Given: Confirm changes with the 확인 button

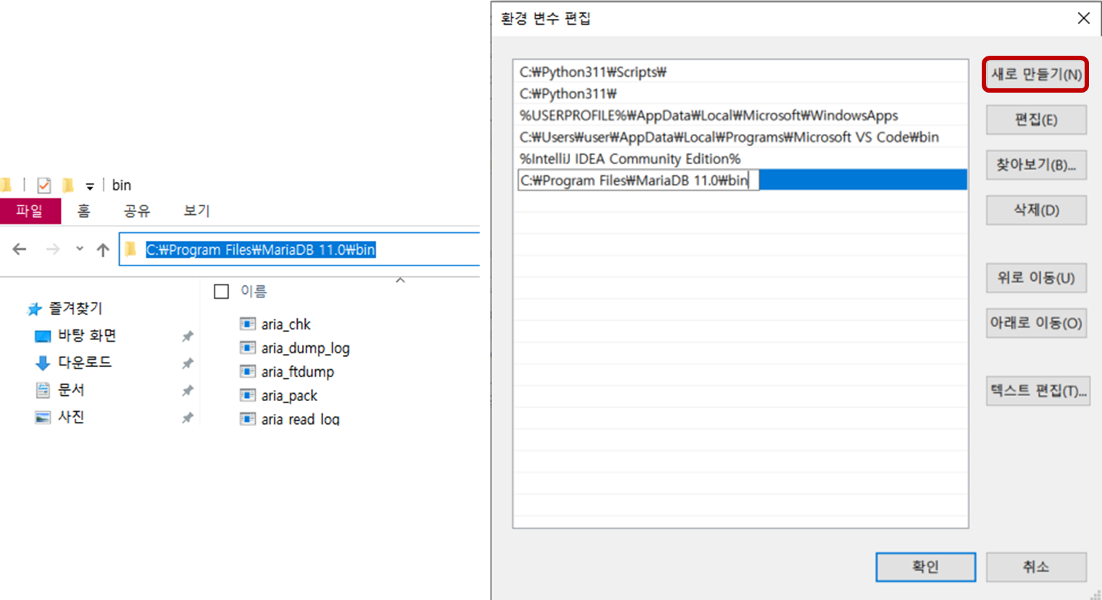Looking at the screenshot, I should 925,567.
